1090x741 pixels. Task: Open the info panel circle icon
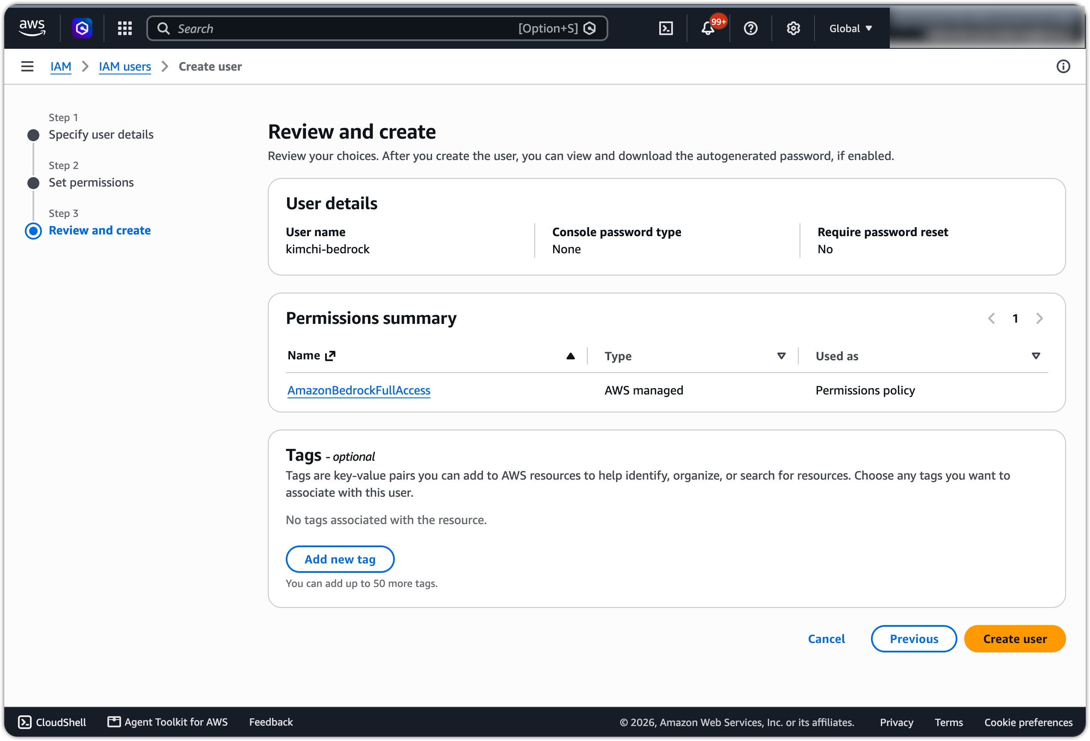[x=1063, y=67]
